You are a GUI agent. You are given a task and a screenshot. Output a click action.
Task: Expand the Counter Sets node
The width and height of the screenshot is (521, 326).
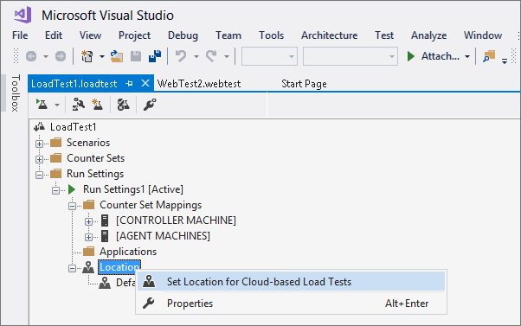click(x=39, y=159)
